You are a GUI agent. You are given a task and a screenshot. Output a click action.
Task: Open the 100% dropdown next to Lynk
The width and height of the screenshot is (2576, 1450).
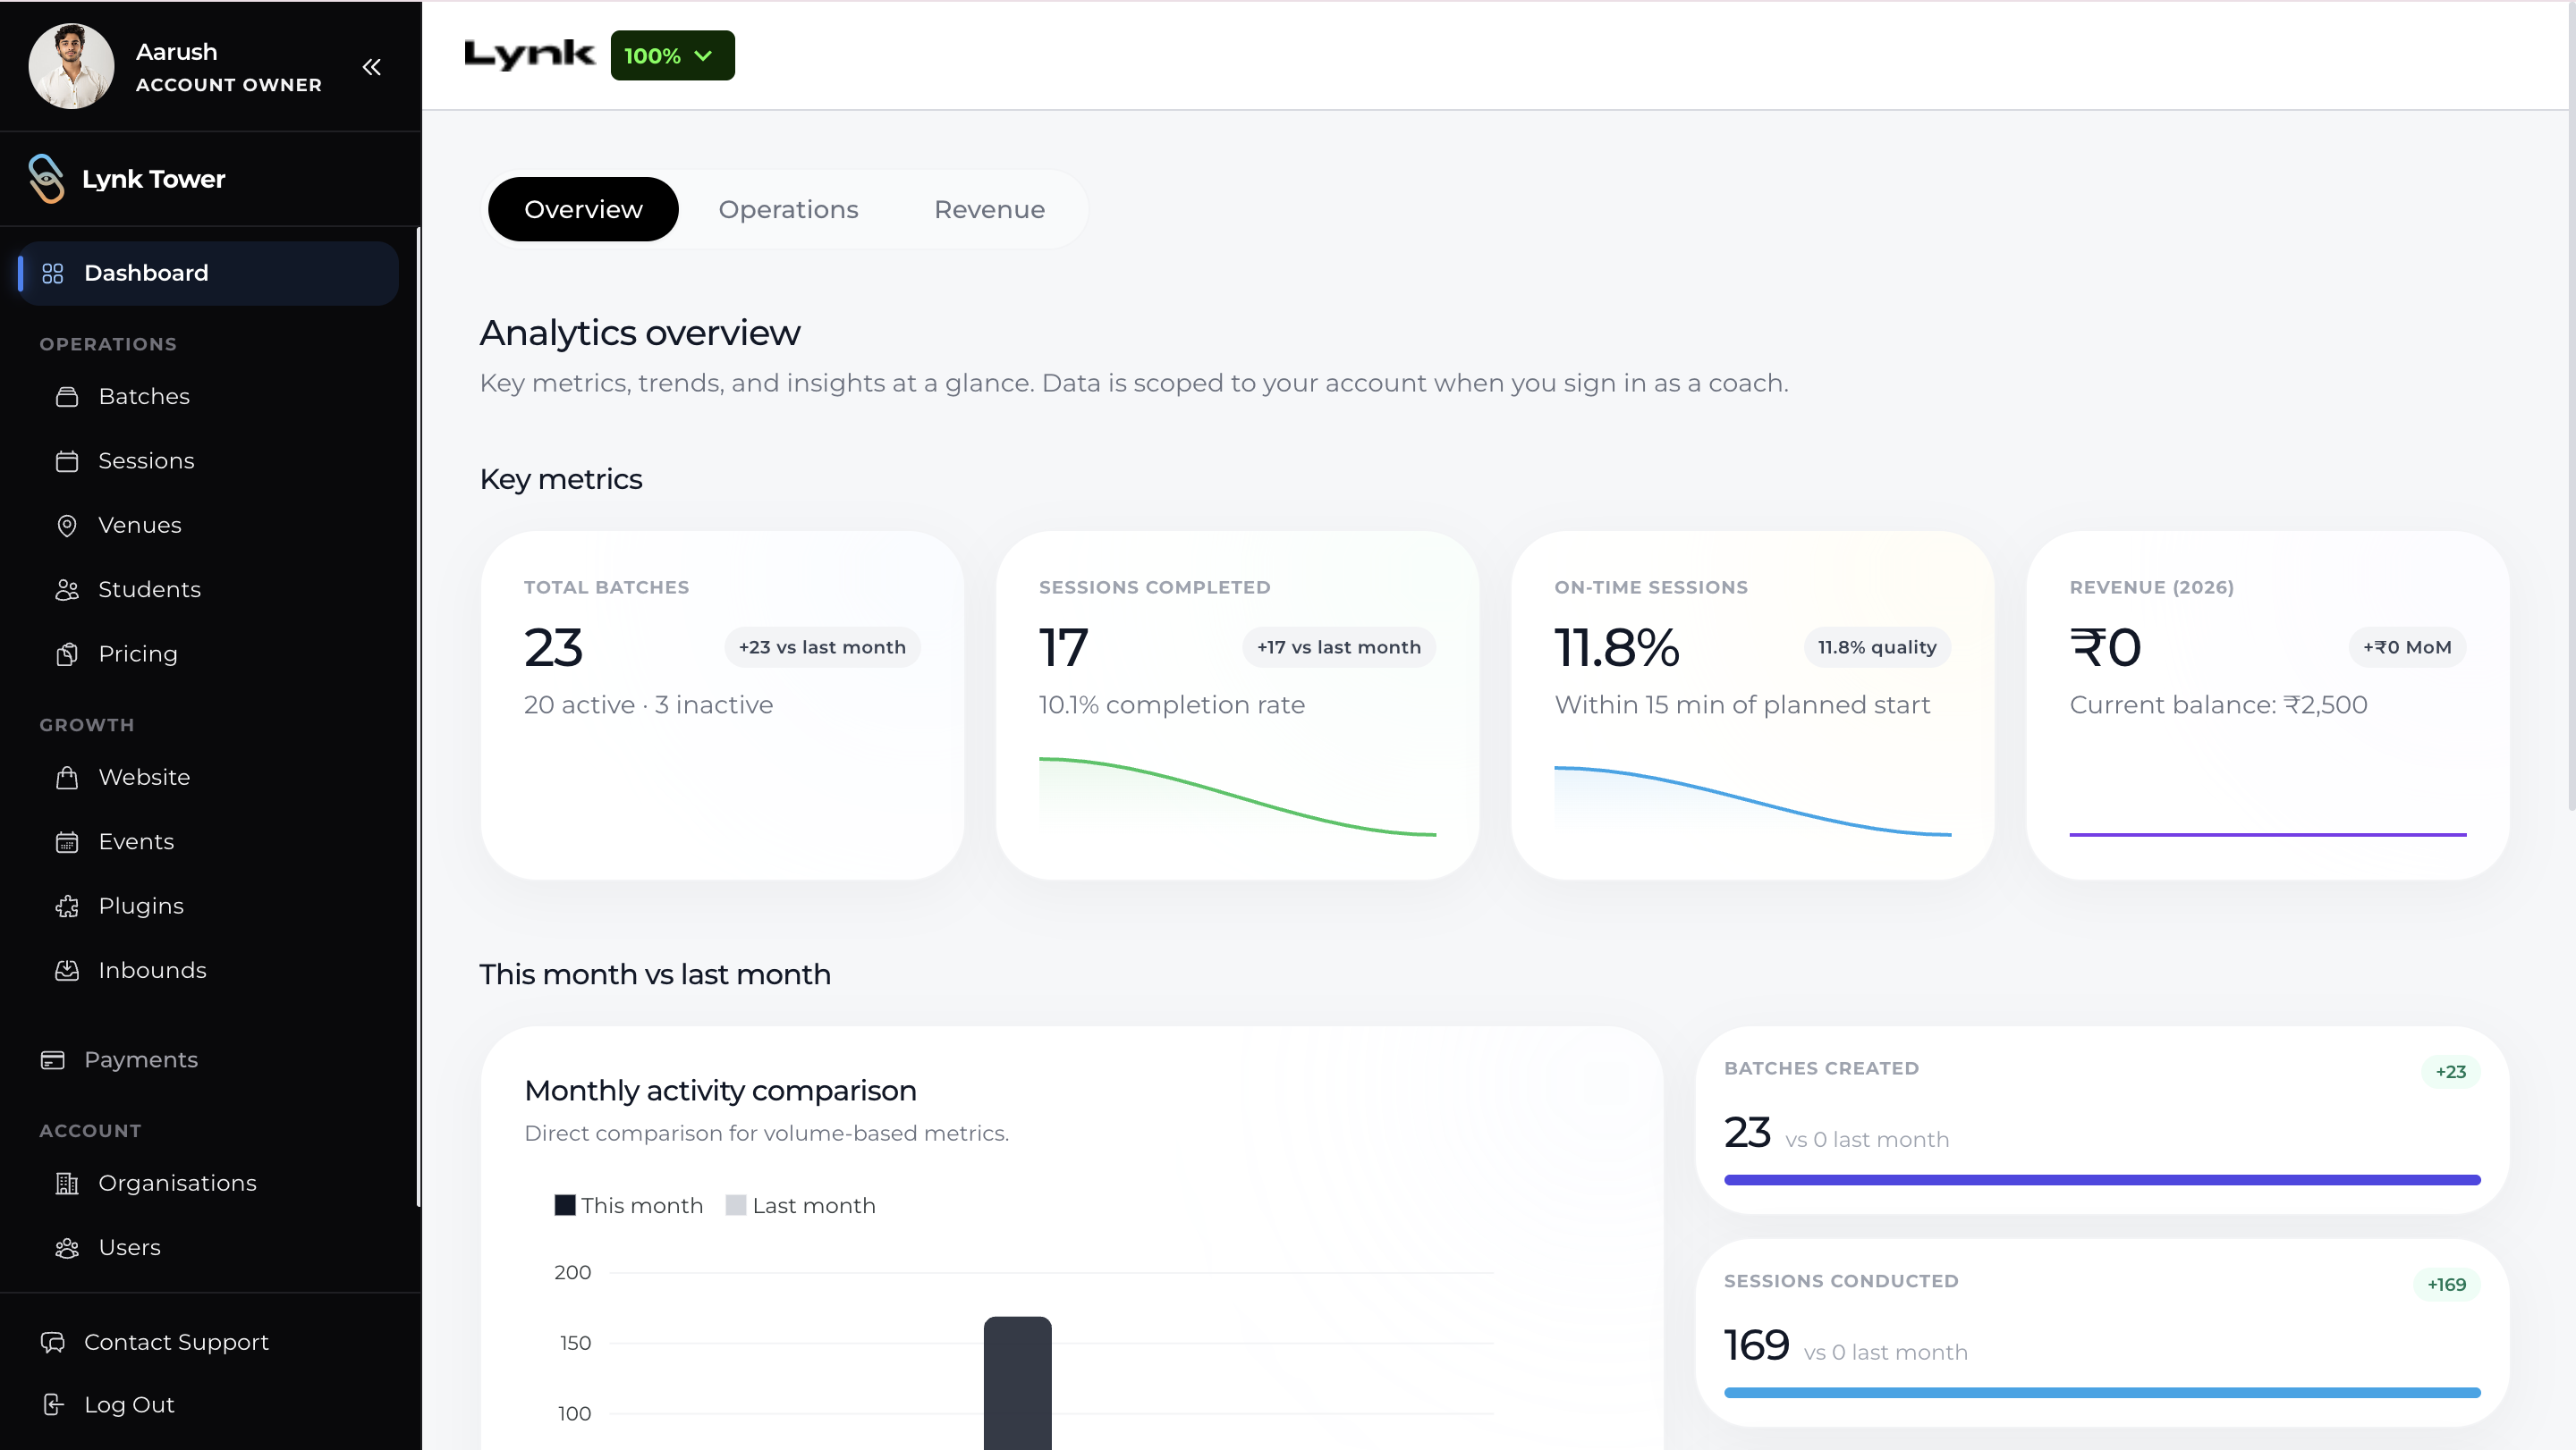[x=672, y=55]
